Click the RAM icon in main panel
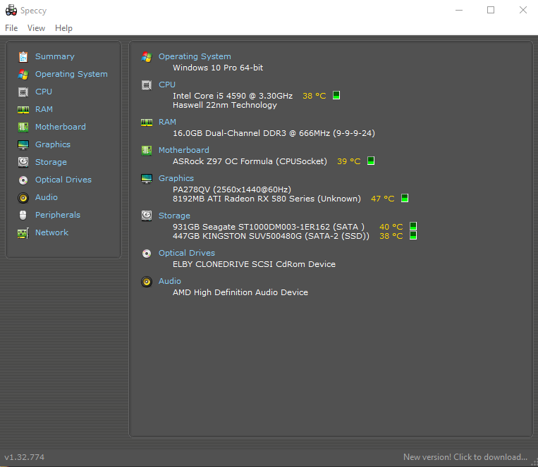 click(x=147, y=122)
